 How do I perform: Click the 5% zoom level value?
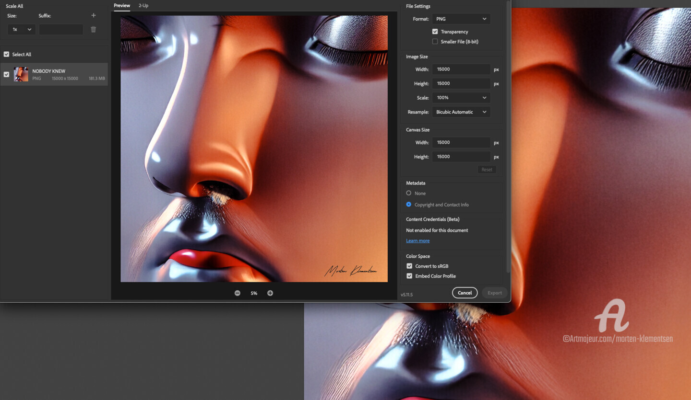[x=254, y=293]
